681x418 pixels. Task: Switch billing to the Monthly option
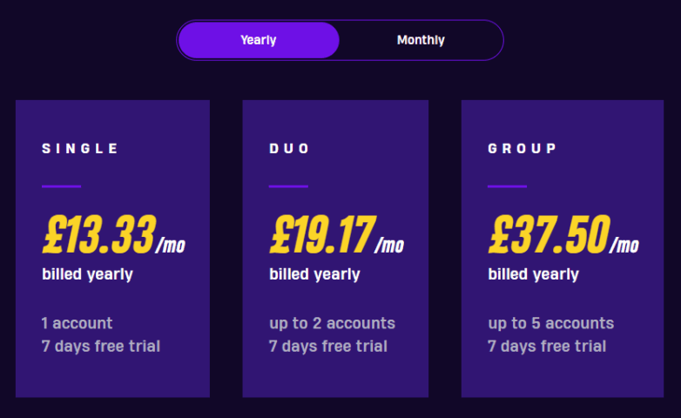click(421, 40)
